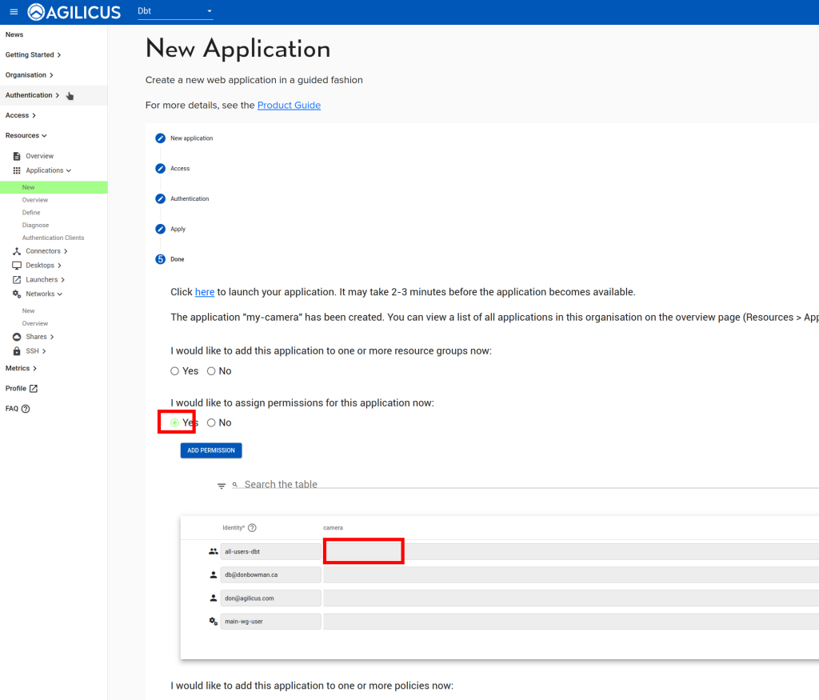This screenshot has width=819, height=700.
Task: Expand the Launchers submenu
Action: pyautogui.click(x=46, y=280)
